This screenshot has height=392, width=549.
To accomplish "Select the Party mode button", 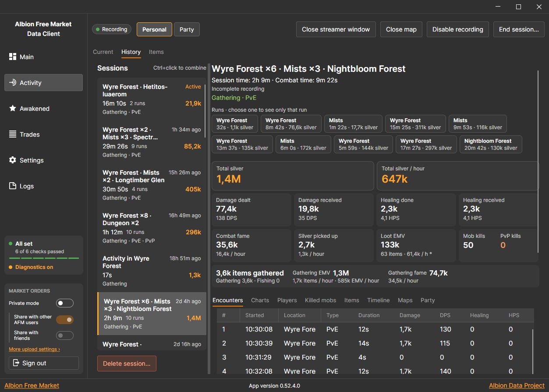I will pos(187,29).
